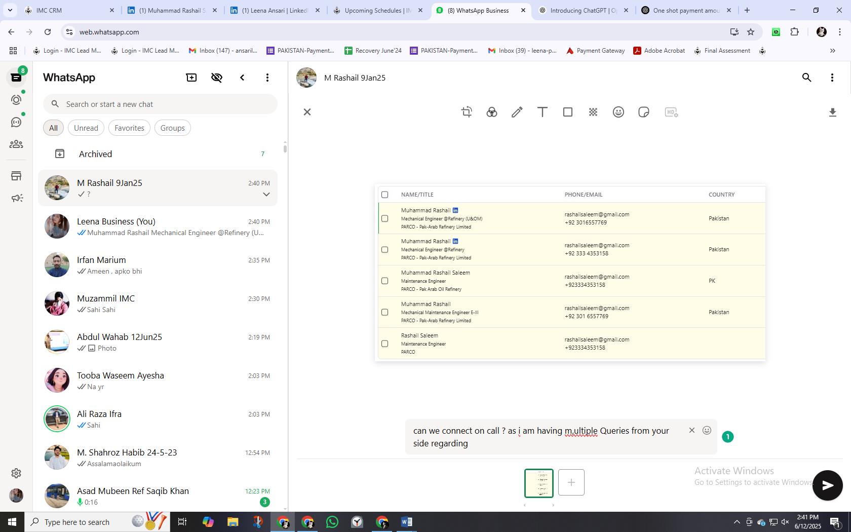Toggle view once button

coord(727,437)
